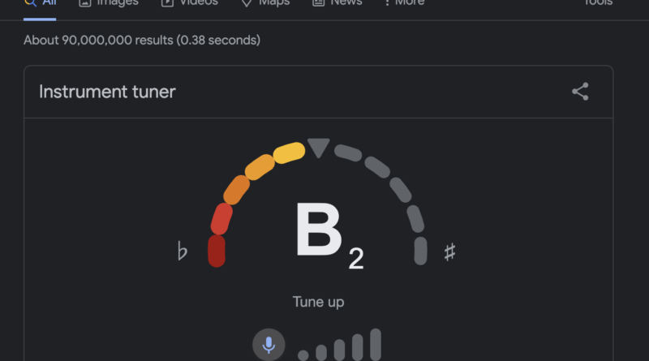649x361 pixels.
Task: Toggle the microphone button in the tuner
Action: 269,345
